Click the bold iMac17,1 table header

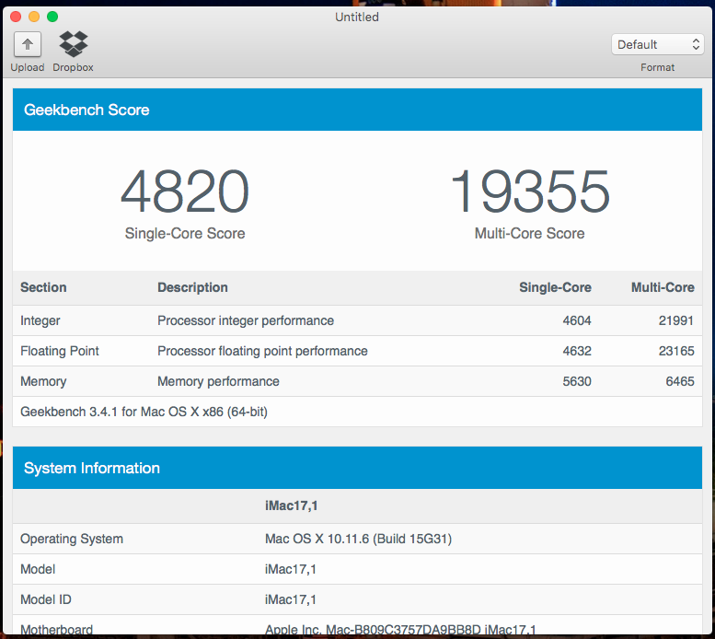[292, 505]
